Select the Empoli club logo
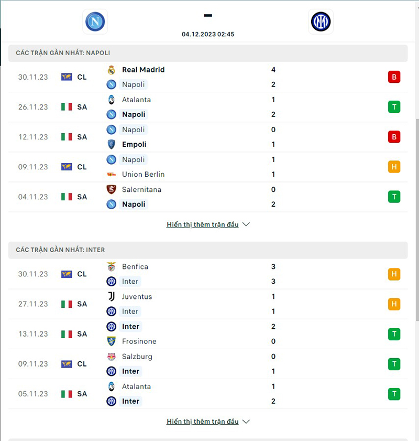This screenshot has width=419, height=441. pyautogui.click(x=111, y=144)
